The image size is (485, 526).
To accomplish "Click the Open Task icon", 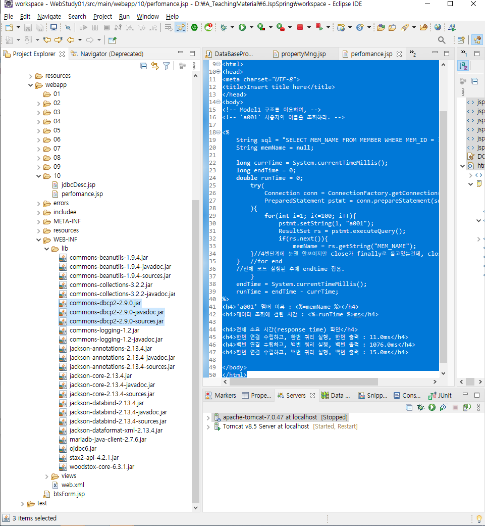I will [392, 27].
